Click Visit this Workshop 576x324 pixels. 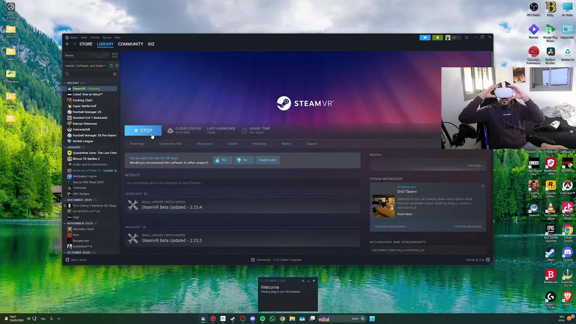click(468, 226)
